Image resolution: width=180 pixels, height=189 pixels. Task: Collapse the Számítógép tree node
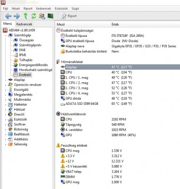[6, 35]
